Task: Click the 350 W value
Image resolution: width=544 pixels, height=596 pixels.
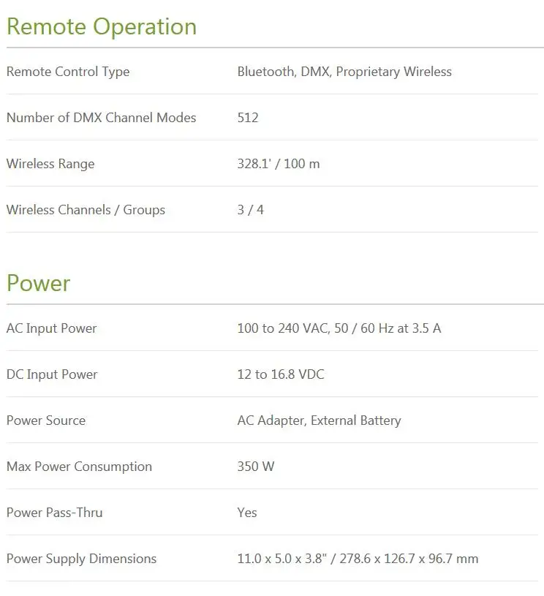Action: pos(256,467)
